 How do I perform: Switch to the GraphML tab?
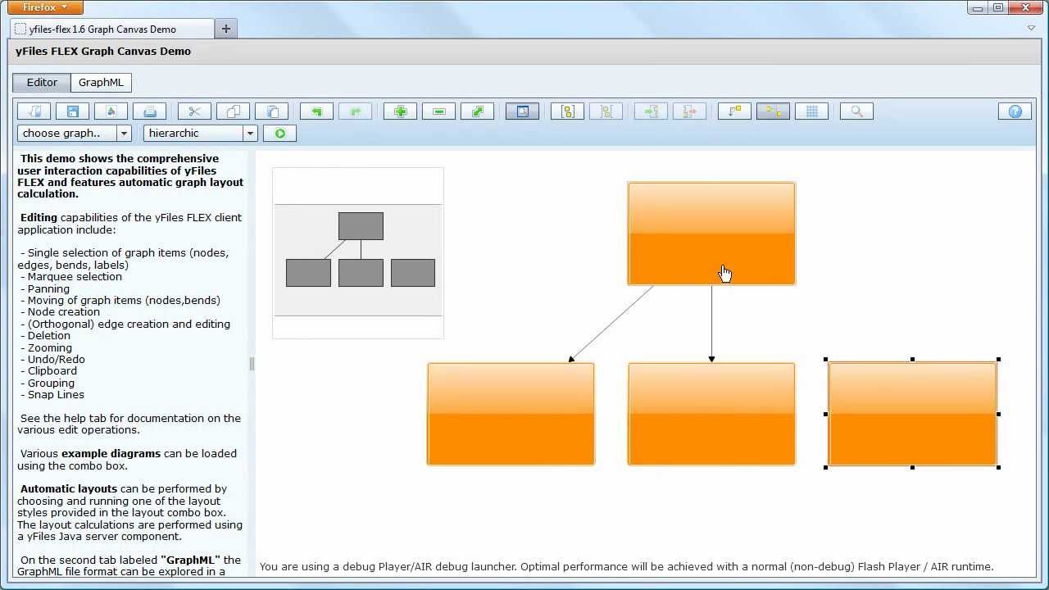pos(101,82)
